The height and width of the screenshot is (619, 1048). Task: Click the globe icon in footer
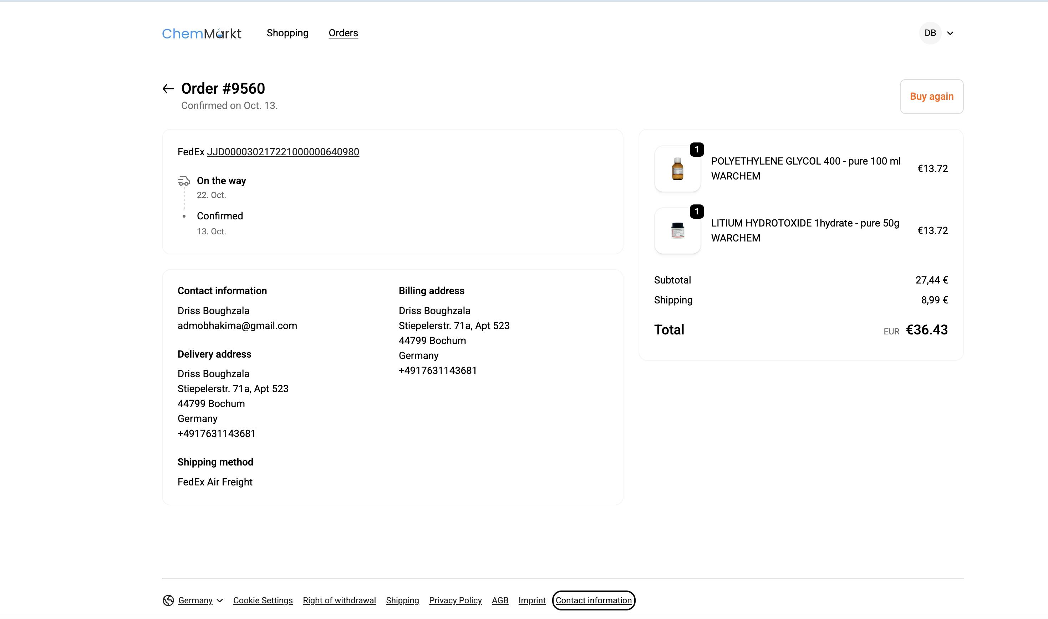tap(168, 600)
